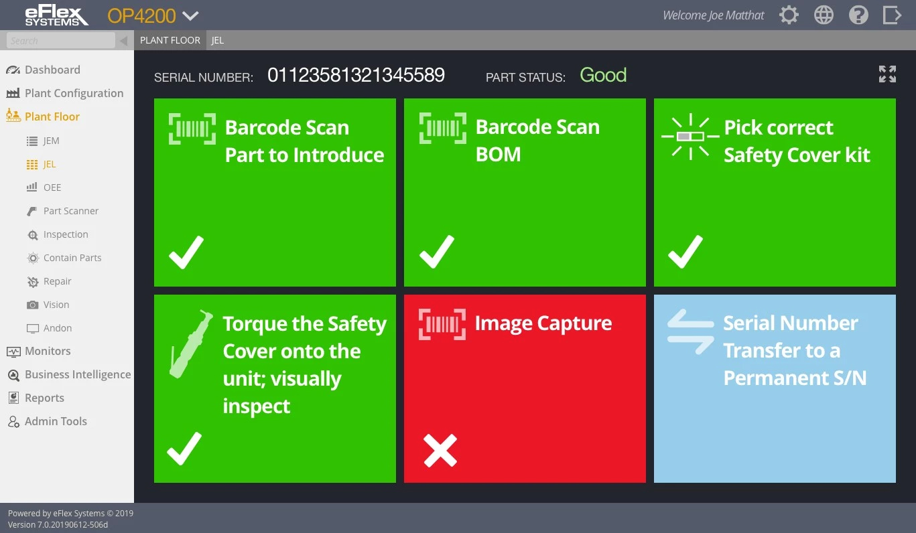Open the settings gear icon
This screenshot has width=916, height=533.
pyautogui.click(x=789, y=15)
